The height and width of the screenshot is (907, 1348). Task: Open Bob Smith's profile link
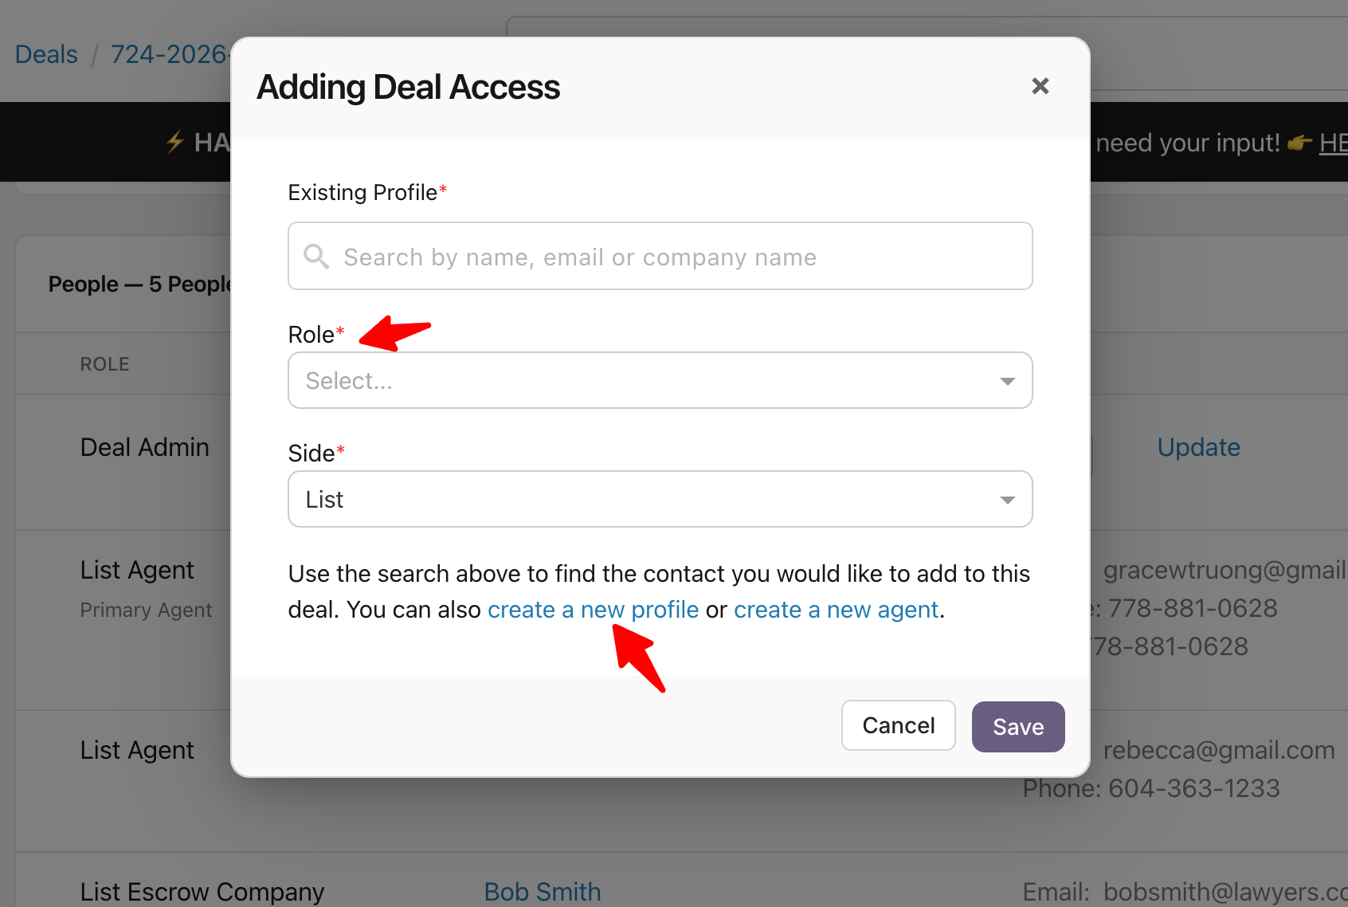point(543,891)
